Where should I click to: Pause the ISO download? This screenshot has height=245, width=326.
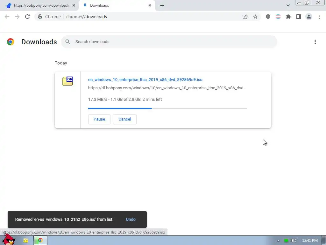99,119
